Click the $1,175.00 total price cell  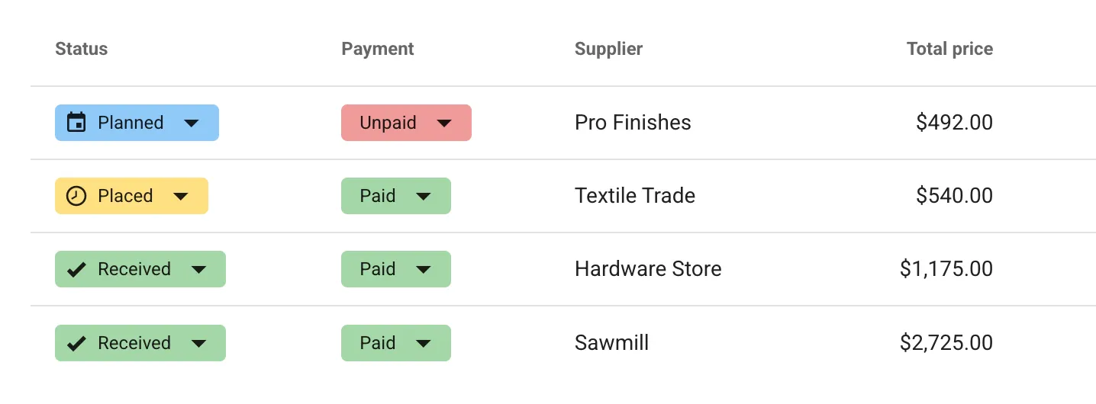pos(946,269)
